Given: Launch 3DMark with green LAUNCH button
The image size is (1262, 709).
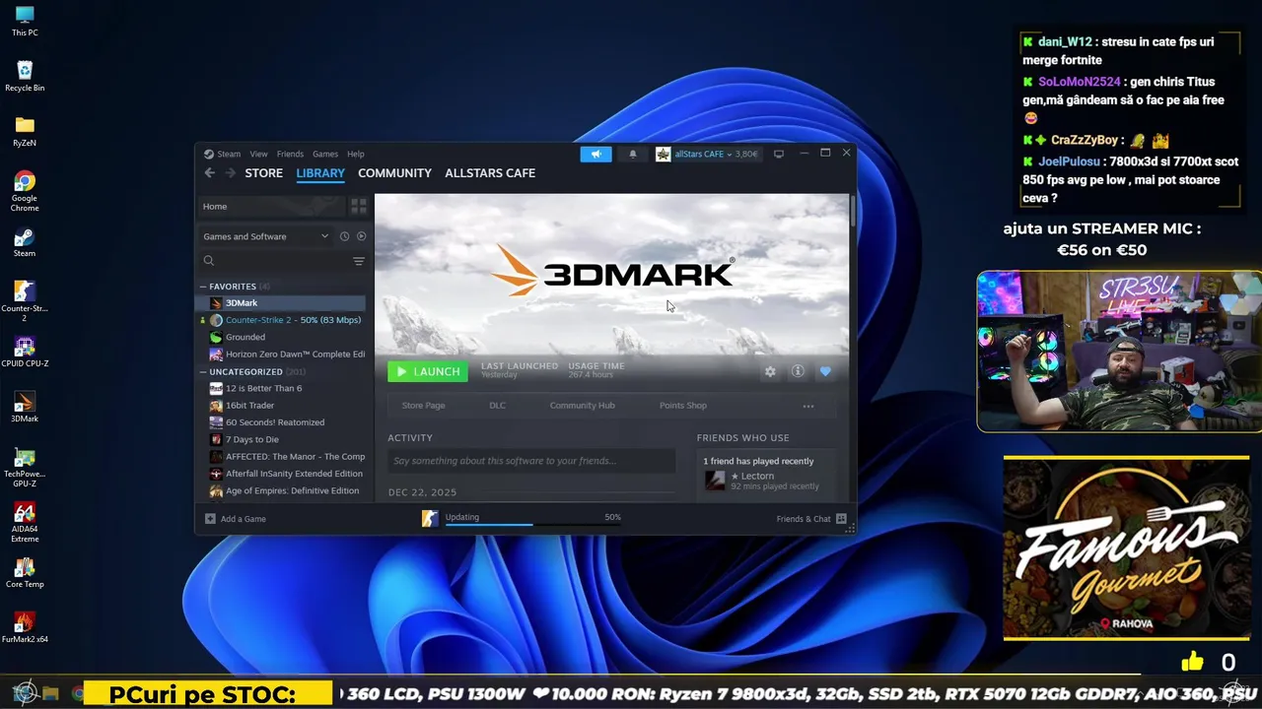Looking at the screenshot, I should click(x=428, y=371).
